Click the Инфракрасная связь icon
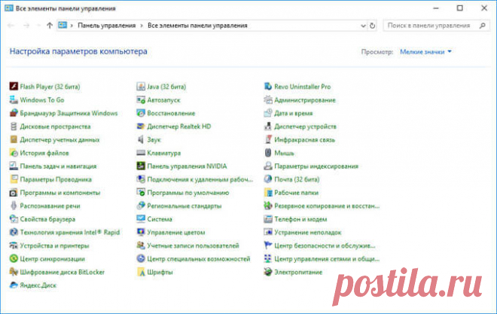The image size is (497, 314). [x=268, y=140]
